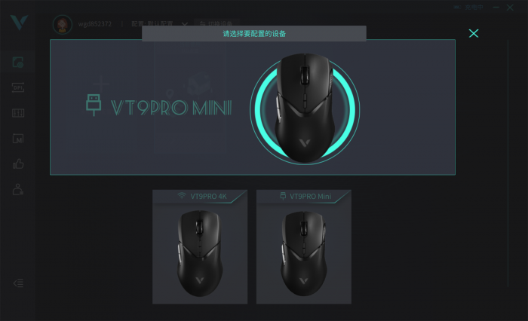Screen dimensions: 528x321
Task: Select the VT9PRO 4K device card
Action: [200, 246]
